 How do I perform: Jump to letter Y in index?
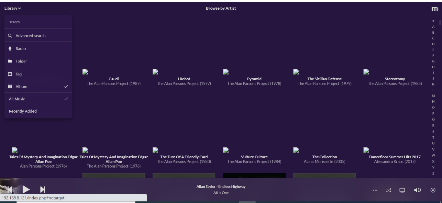pos(433,167)
